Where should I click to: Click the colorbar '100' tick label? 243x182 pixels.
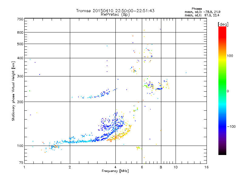pyautogui.click(x=230, y=56)
